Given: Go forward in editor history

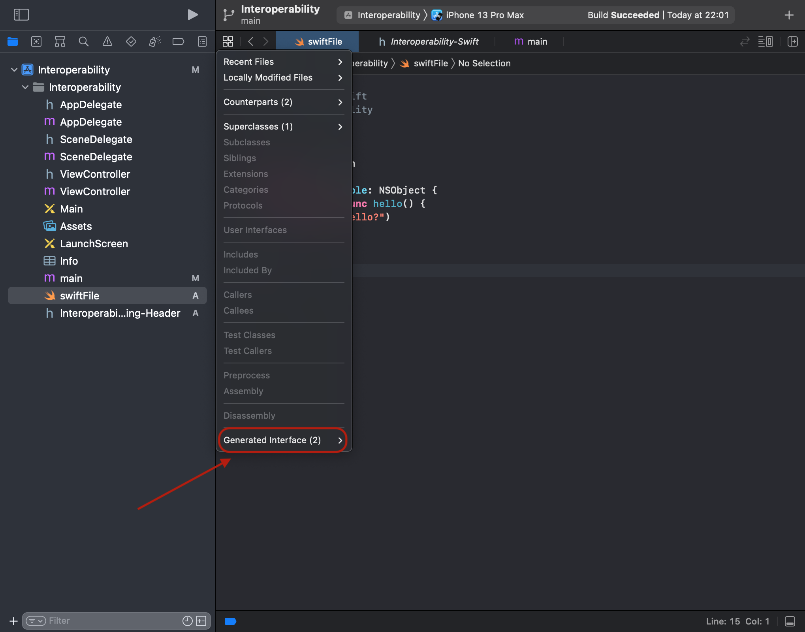Looking at the screenshot, I should tap(266, 41).
